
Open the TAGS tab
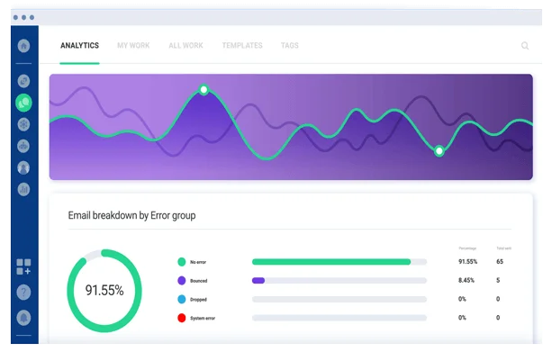pos(290,45)
